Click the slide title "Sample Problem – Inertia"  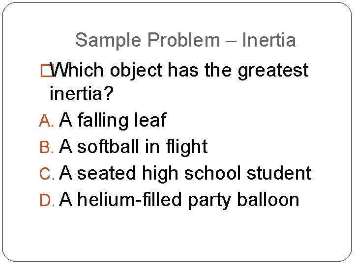pos(185,40)
